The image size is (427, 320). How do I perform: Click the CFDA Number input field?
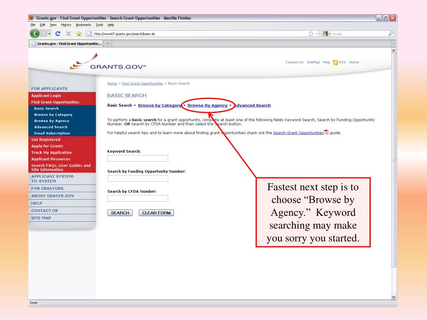point(138,198)
